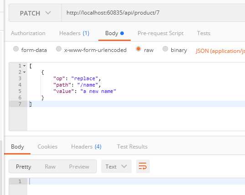
Task: Toggle the response word wrap icon
Action: point(143,166)
